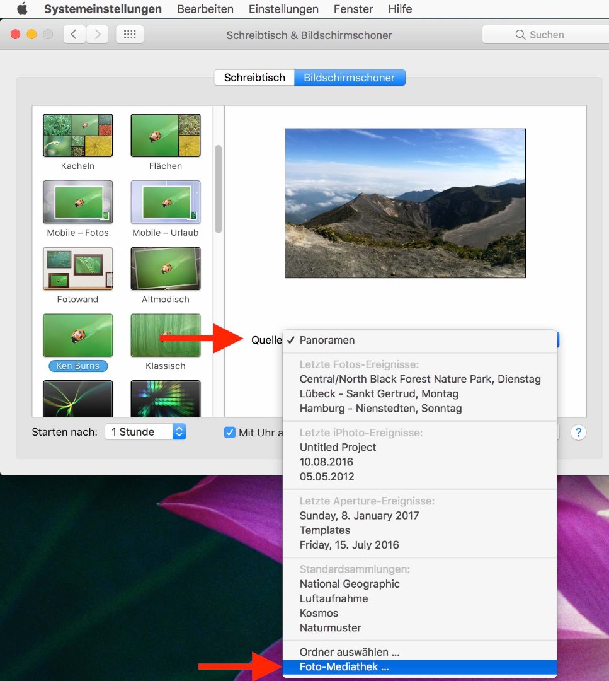
Task: Select the Flächen screensaver thumbnail
Action: [x=166, y=136]
